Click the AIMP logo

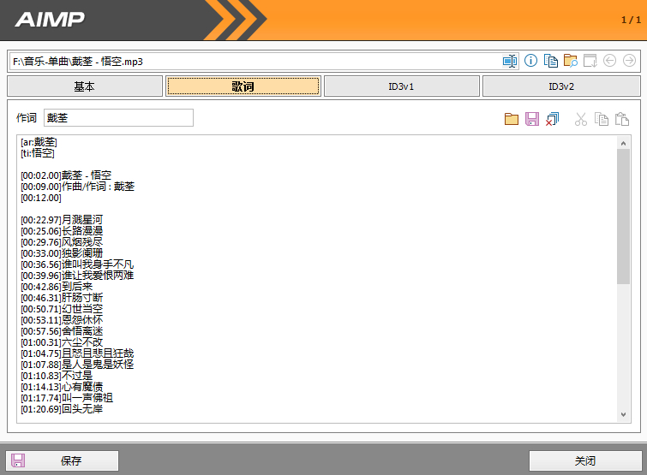point(50,20)
